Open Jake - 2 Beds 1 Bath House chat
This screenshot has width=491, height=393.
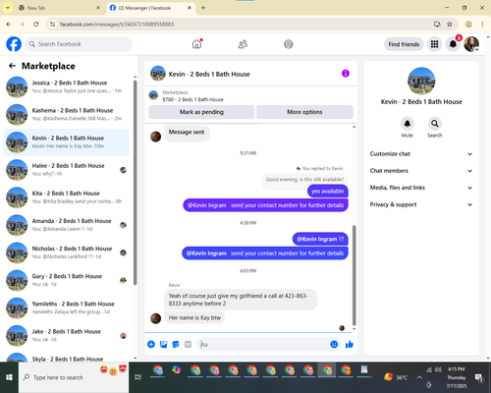[67, 335]
